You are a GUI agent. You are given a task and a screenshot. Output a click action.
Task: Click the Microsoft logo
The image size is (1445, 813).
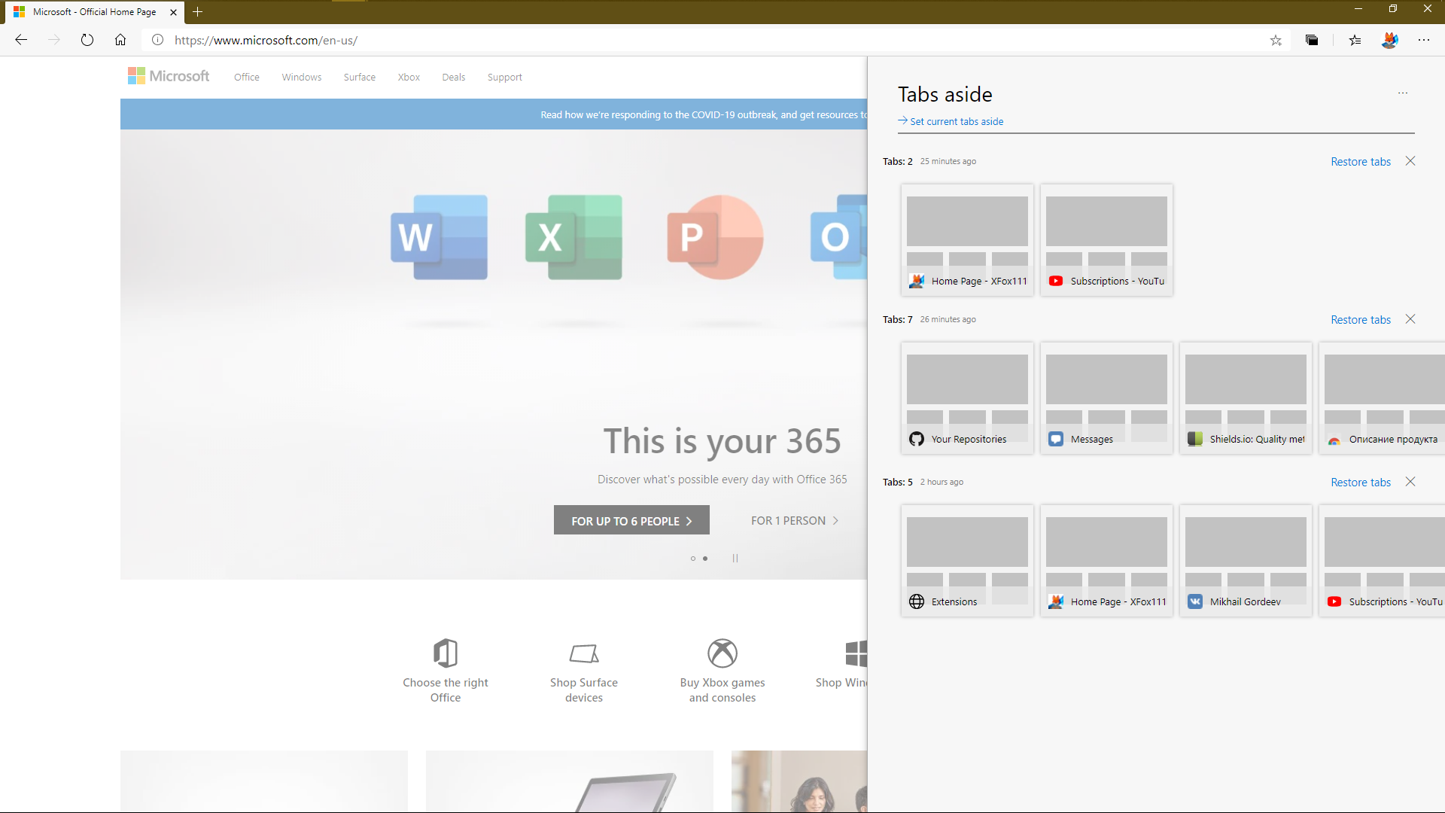click(169, 76)
